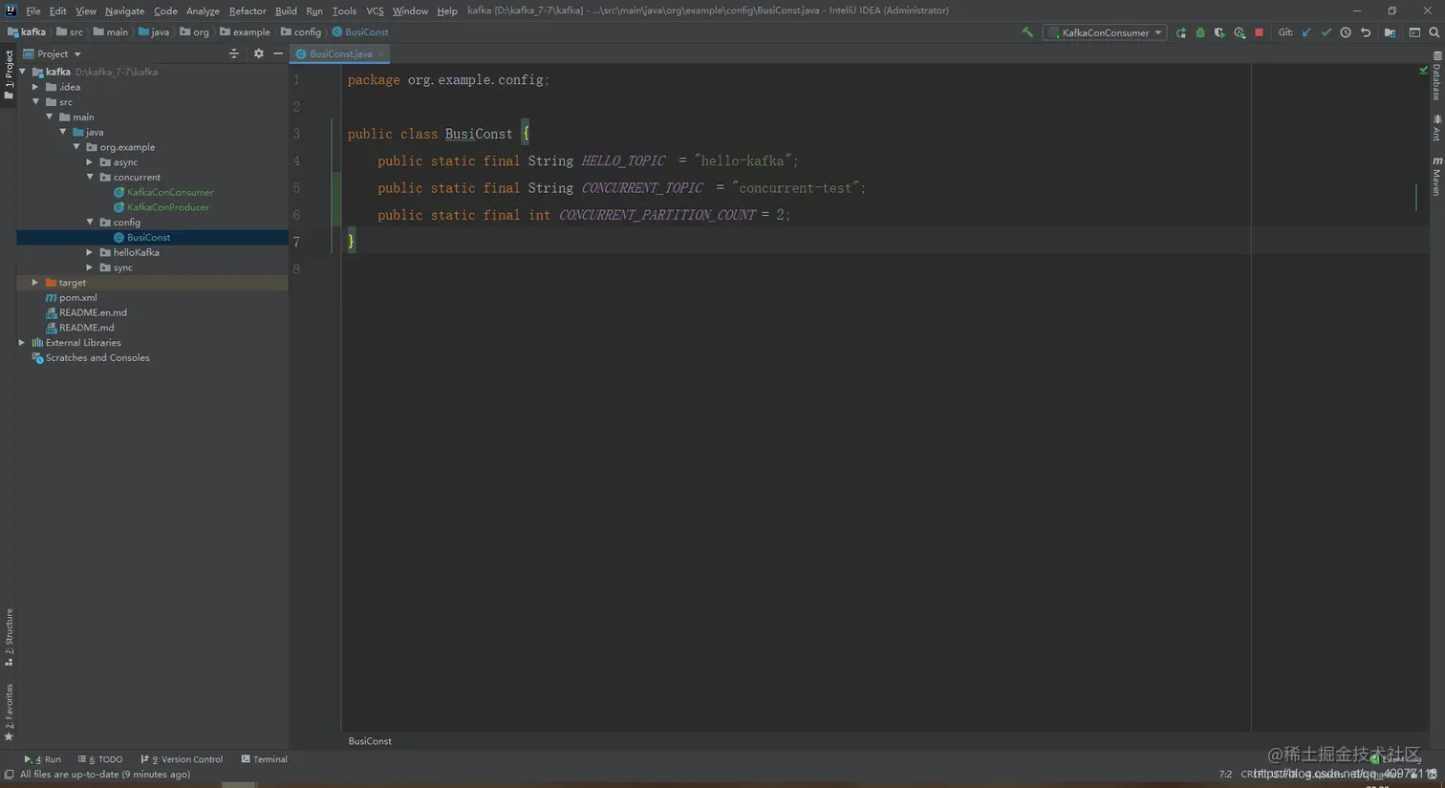Viewport: 1445px width, 788px height.
Task: Toggle the Favorites side tool window
Action: [x=9, y=713]
